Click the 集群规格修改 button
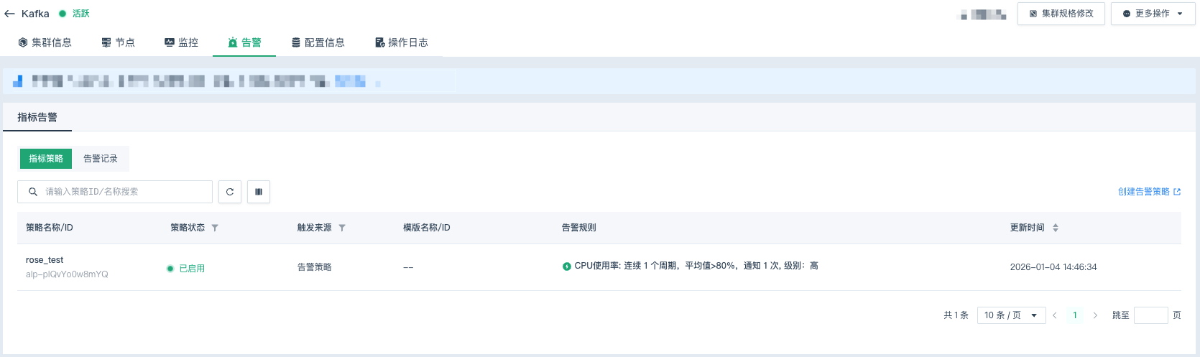The image size is (1200, 357). pyautogui.click(x=1061, y=14)
